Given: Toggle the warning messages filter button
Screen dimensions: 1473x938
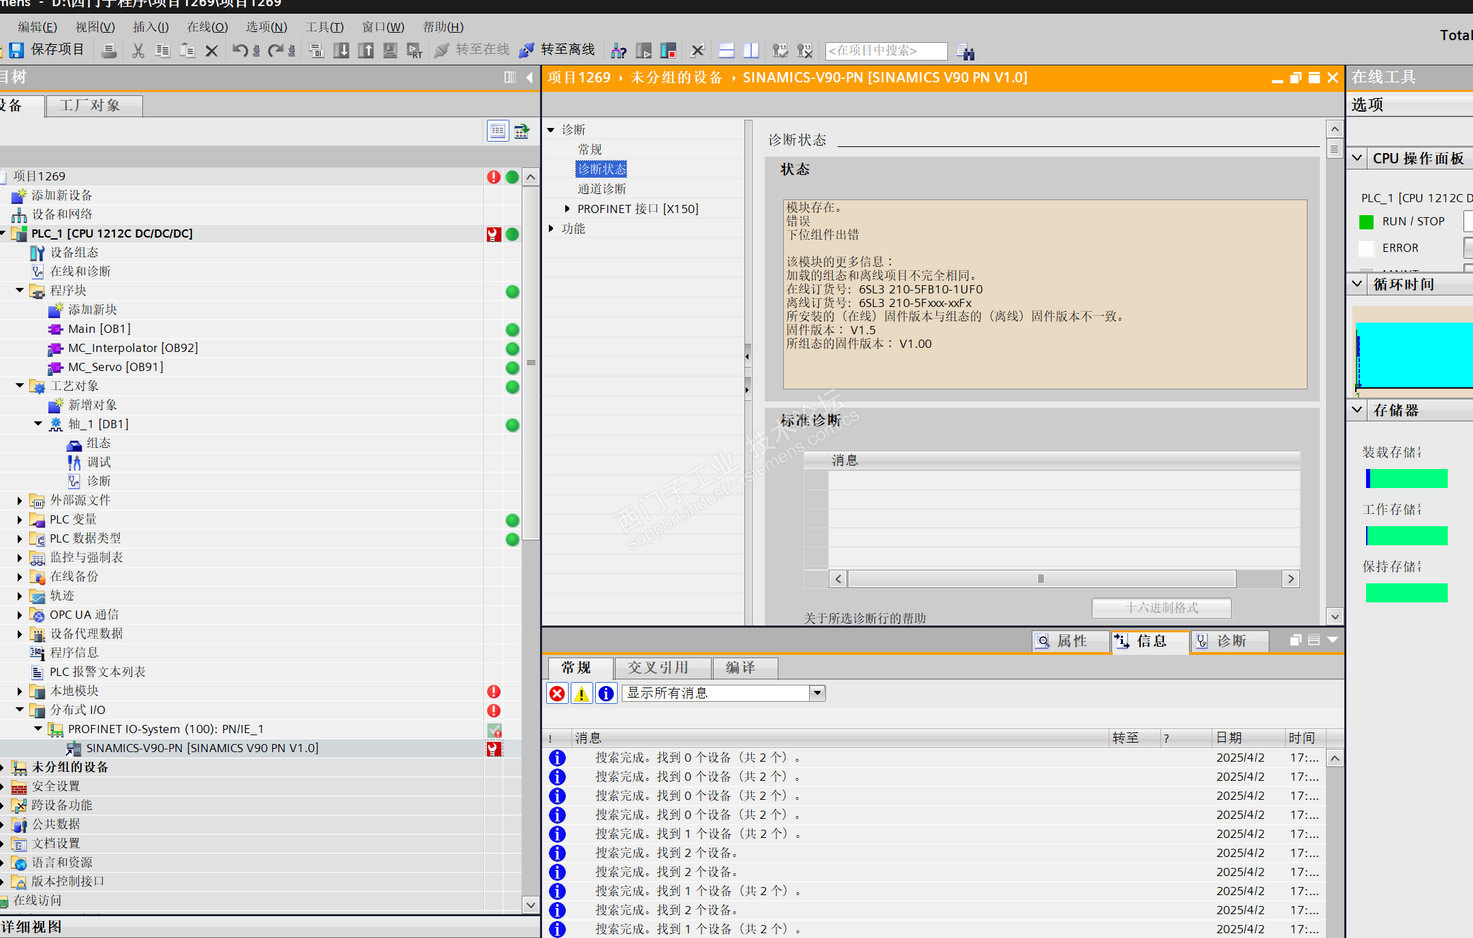Looking at the screenshot, I should point(582,694).
